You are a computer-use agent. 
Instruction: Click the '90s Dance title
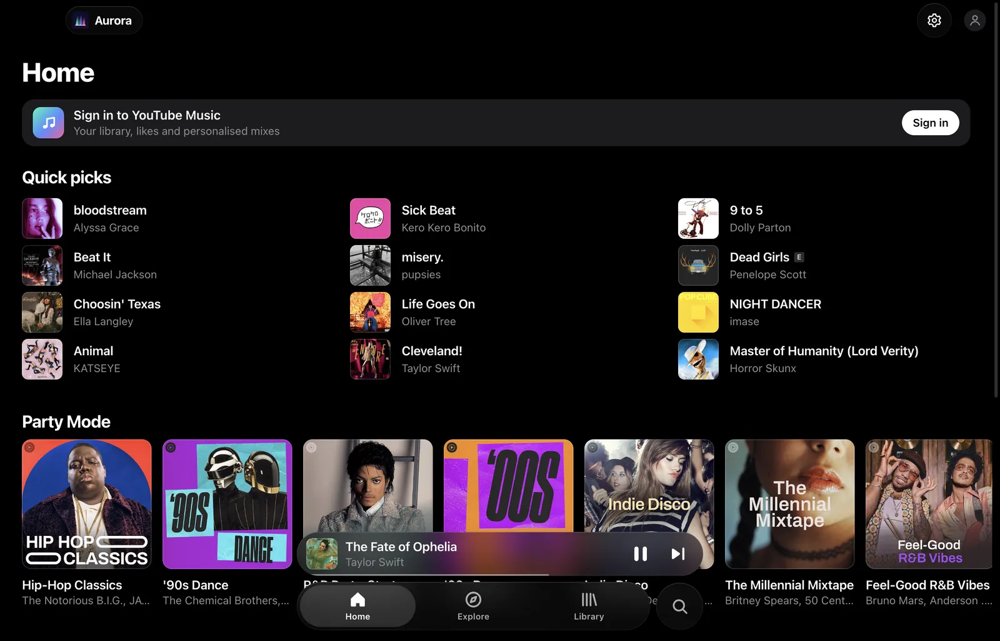(x=195, y=585)
